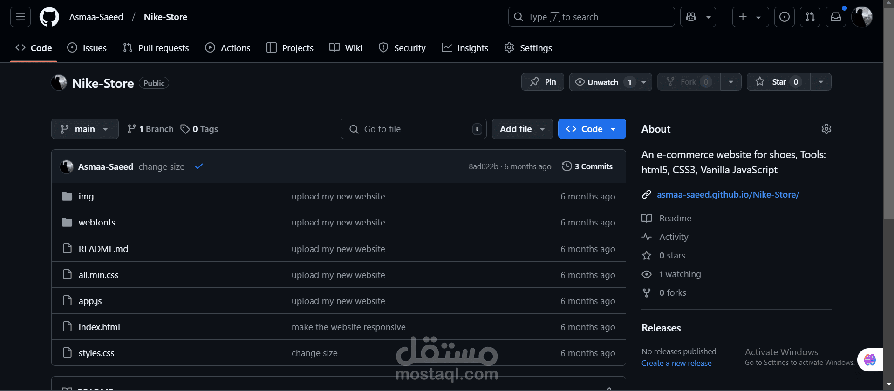
Task: Open the README.md file
Action: point(103,249)
